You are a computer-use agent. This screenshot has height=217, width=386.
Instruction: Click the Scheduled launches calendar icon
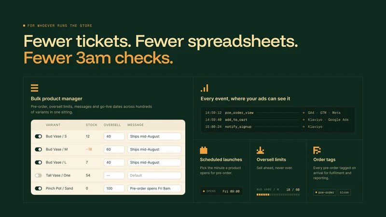[x=204, y=150]
